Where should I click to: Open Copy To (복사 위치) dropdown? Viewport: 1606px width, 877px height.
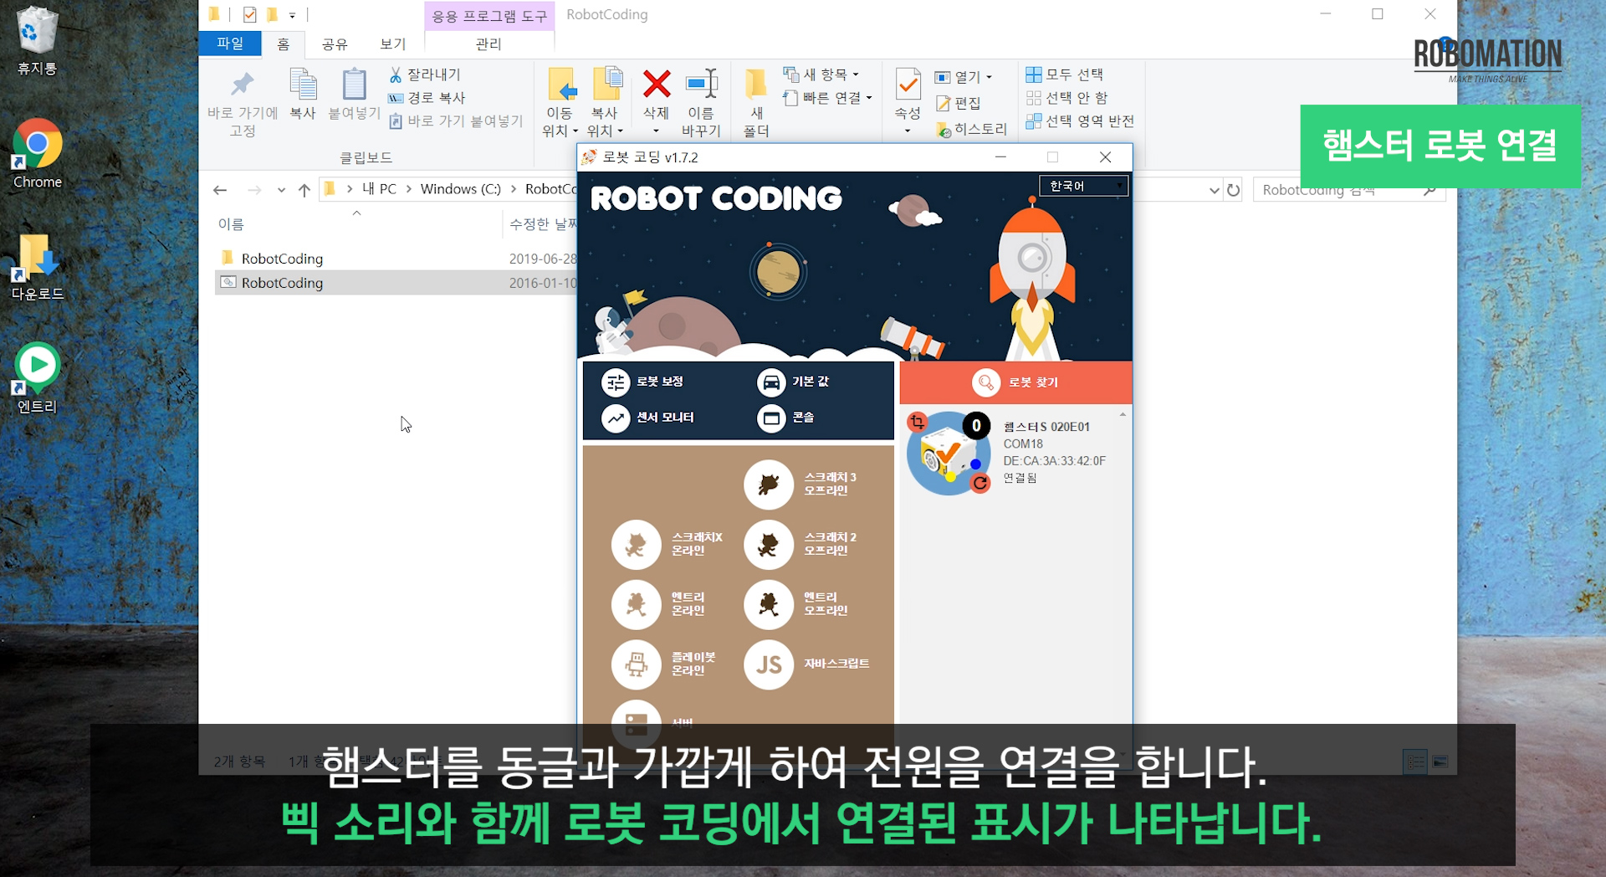(x=606, y=102)
